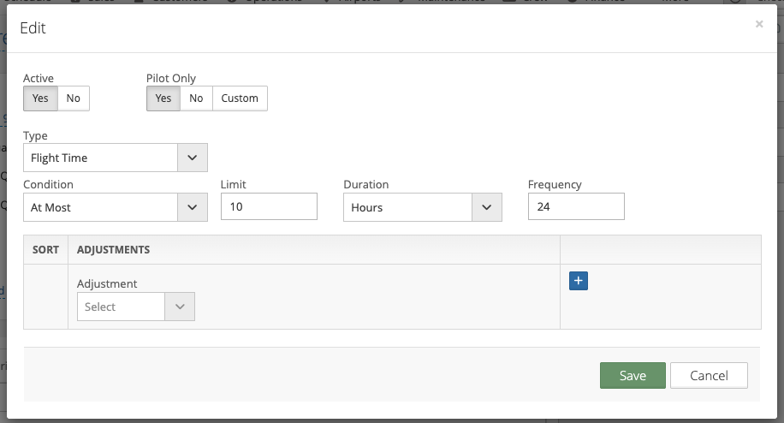Expand the Type dropdown arrow

[x=192, y=158]
